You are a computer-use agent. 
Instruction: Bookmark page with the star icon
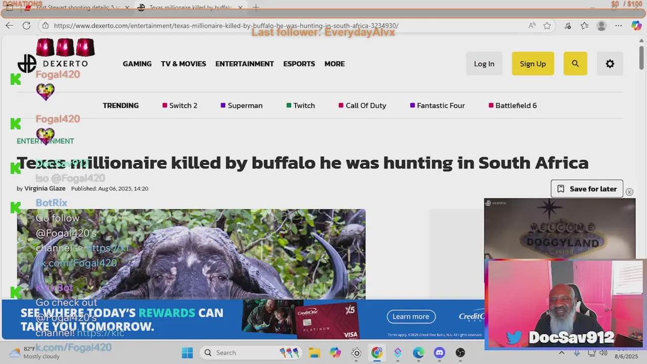coord(547,26)
